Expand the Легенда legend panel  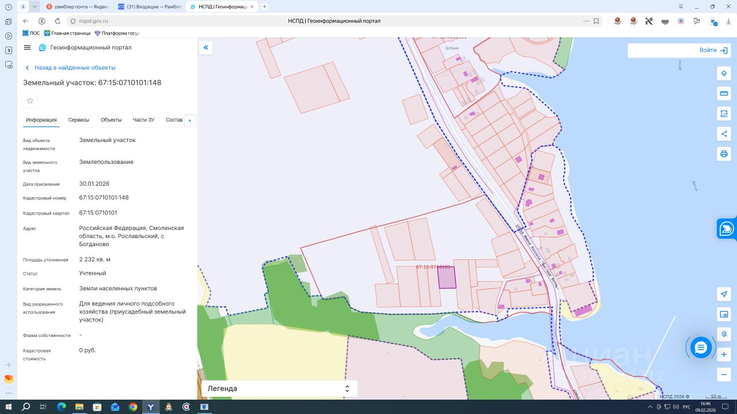pos(279,389)
